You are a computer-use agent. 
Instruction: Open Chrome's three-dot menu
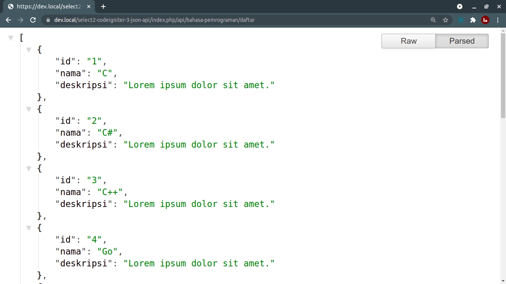498,20
